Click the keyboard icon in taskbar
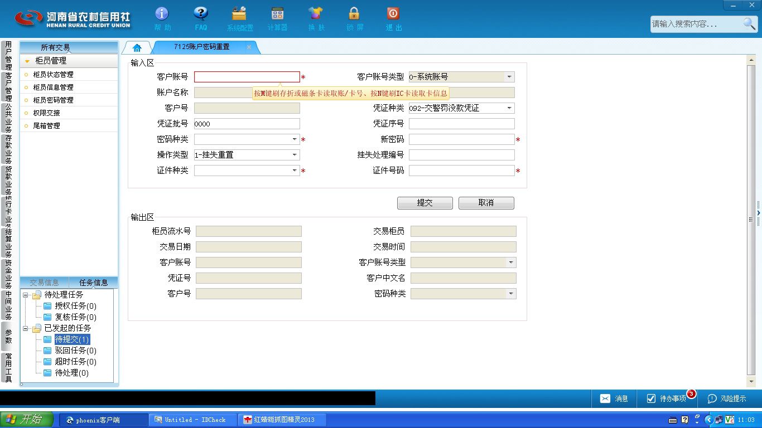The image size is (762, 428). 673,420
